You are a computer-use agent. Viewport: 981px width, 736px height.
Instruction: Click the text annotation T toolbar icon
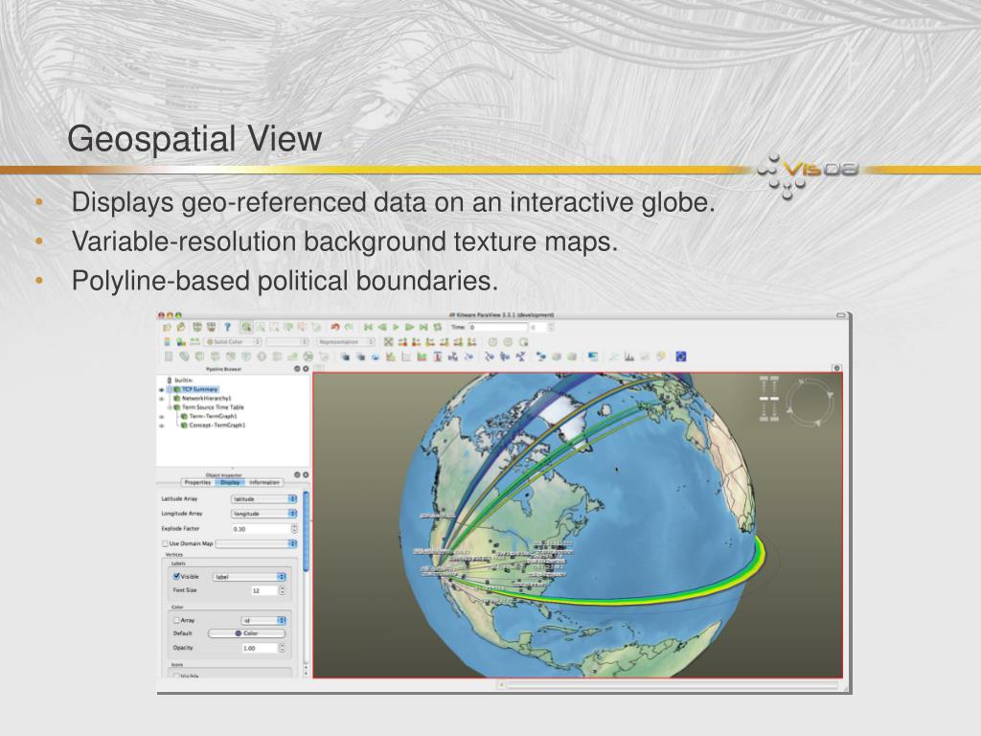(437, 356)
